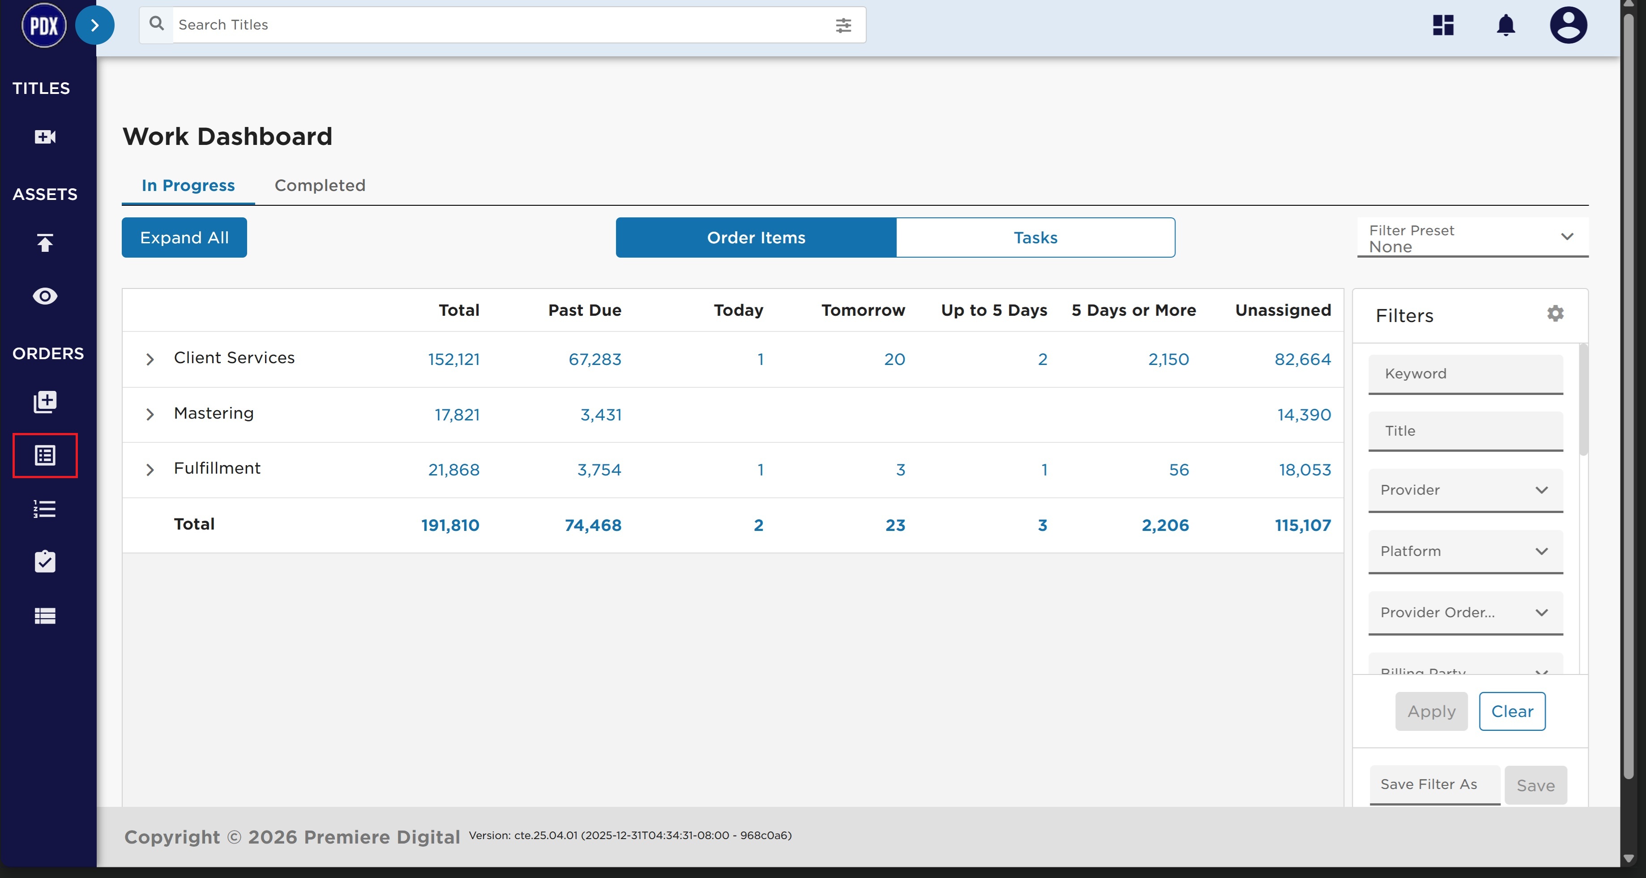Open the Filter Preset dropdown
Viewport: 1646px width, 878px height.
pyautogui.click(x=1472, y=238)
